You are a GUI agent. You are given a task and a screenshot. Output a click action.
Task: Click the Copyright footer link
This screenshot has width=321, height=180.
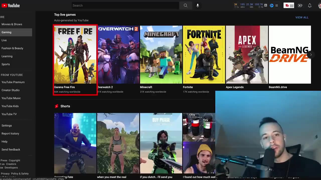pos(14,160)
